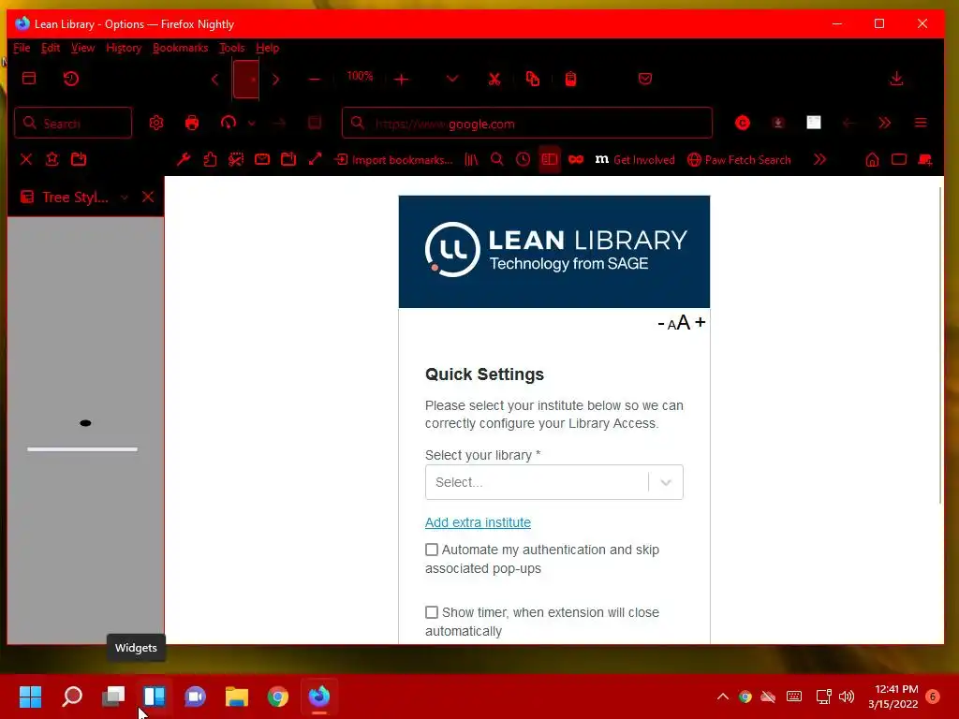Enable Automate my authentication checkbox
The height and width of the screenshot is (719, 959).
(432, 550)
